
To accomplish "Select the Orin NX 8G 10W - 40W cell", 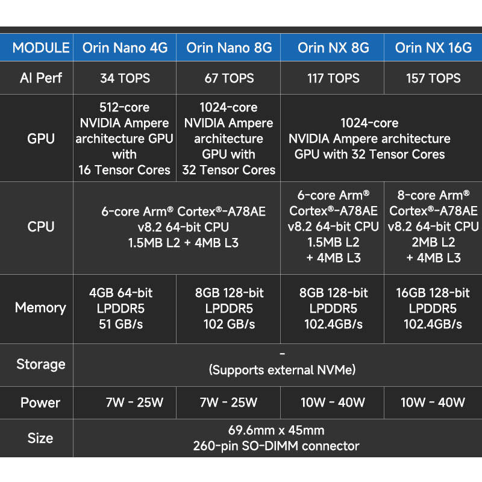I will [x=333, y=402].
